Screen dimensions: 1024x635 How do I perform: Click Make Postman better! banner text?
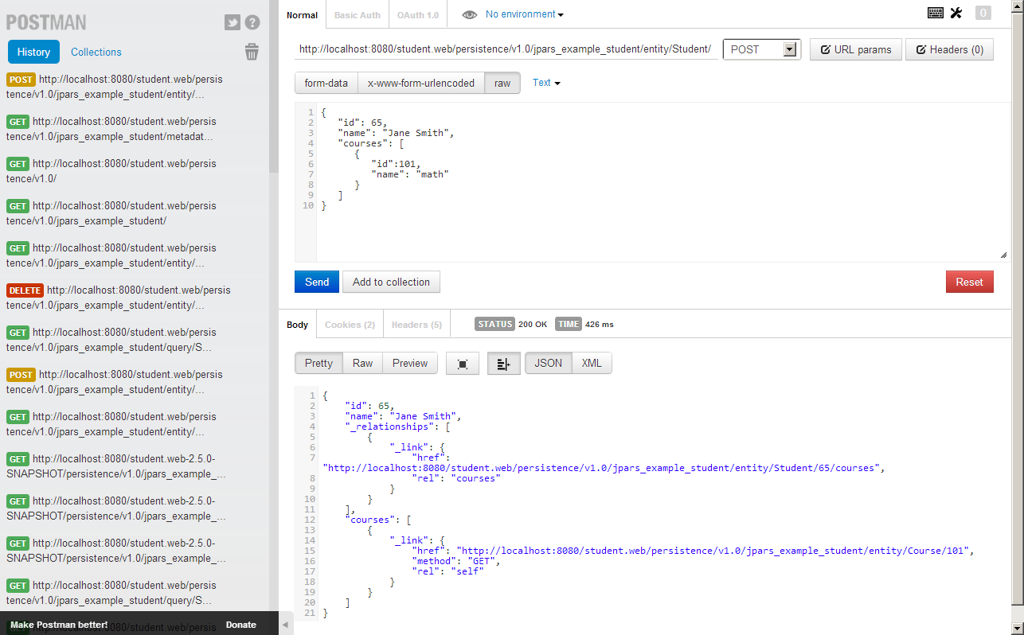[x=59, y=625]
